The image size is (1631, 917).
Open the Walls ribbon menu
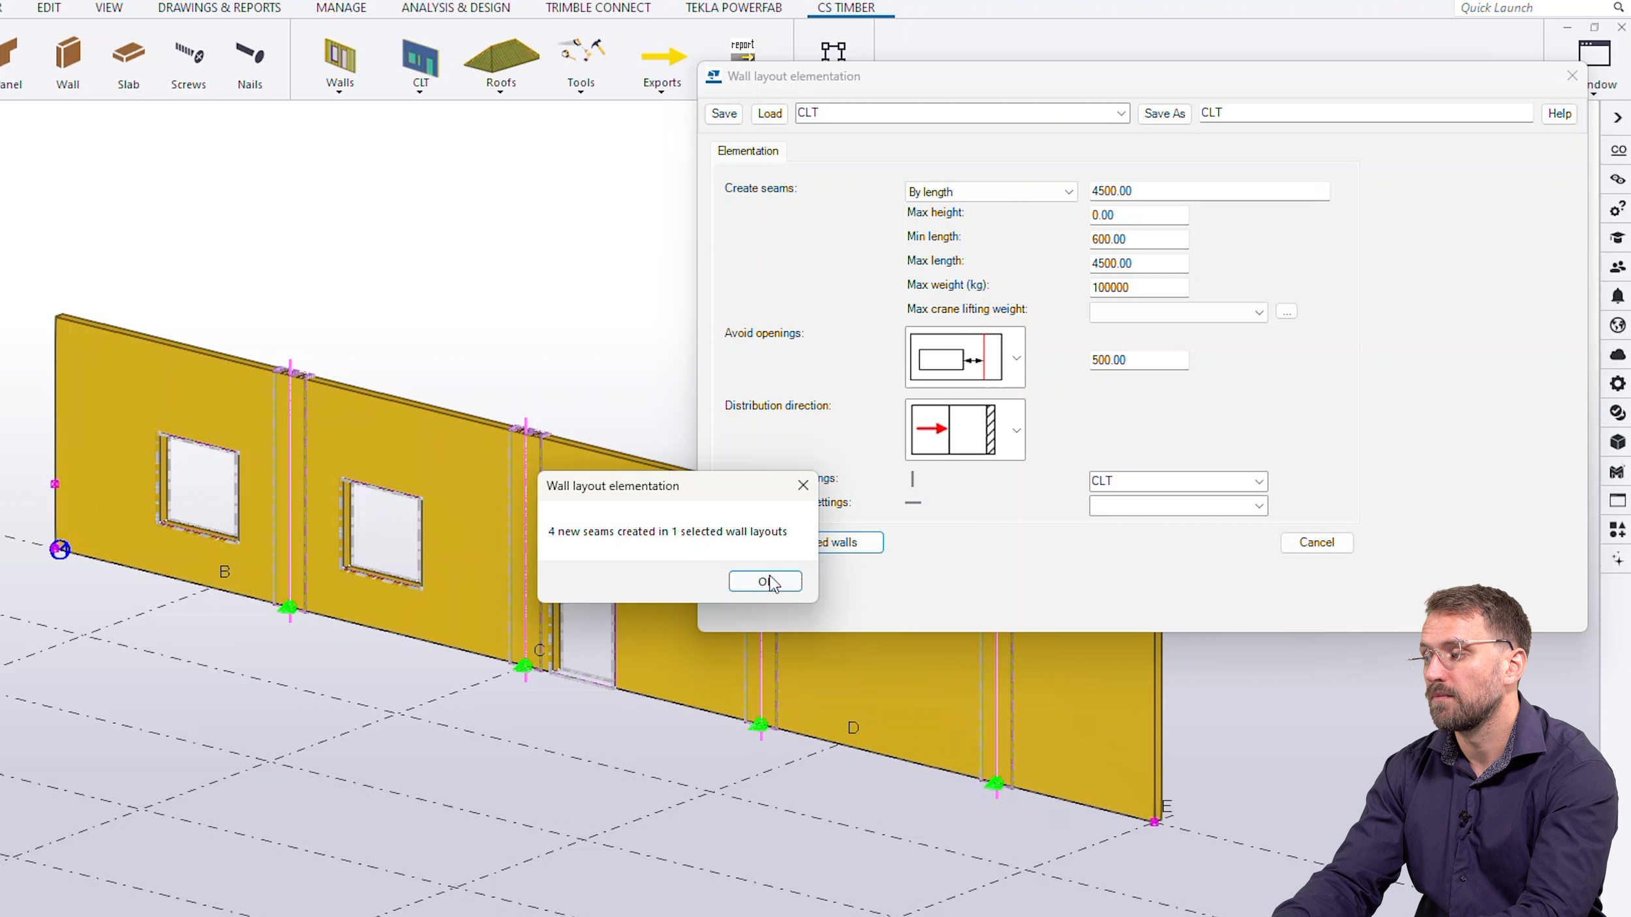tap(340, 65)
